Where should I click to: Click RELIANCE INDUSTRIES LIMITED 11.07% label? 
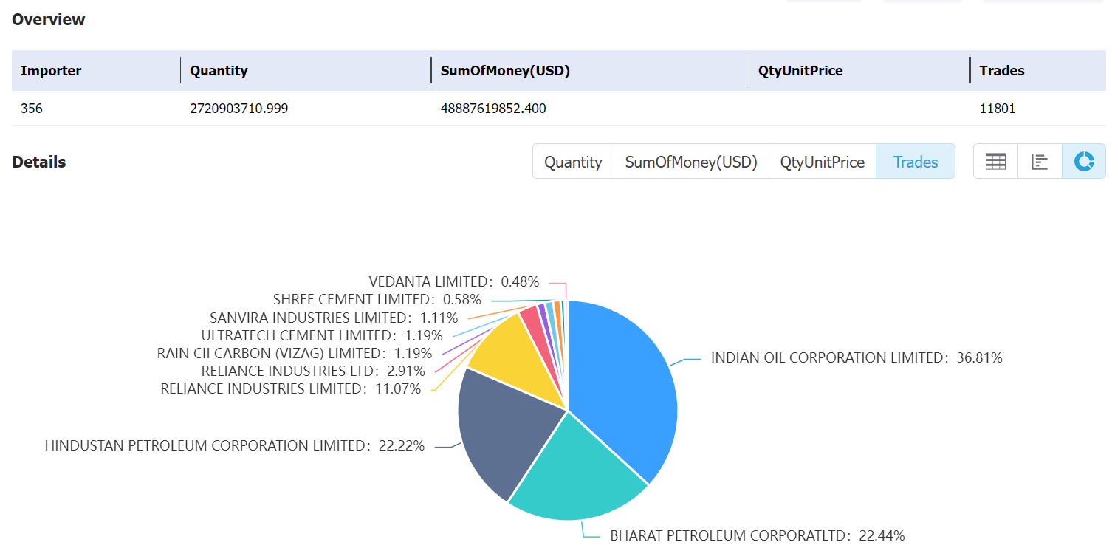291,389
